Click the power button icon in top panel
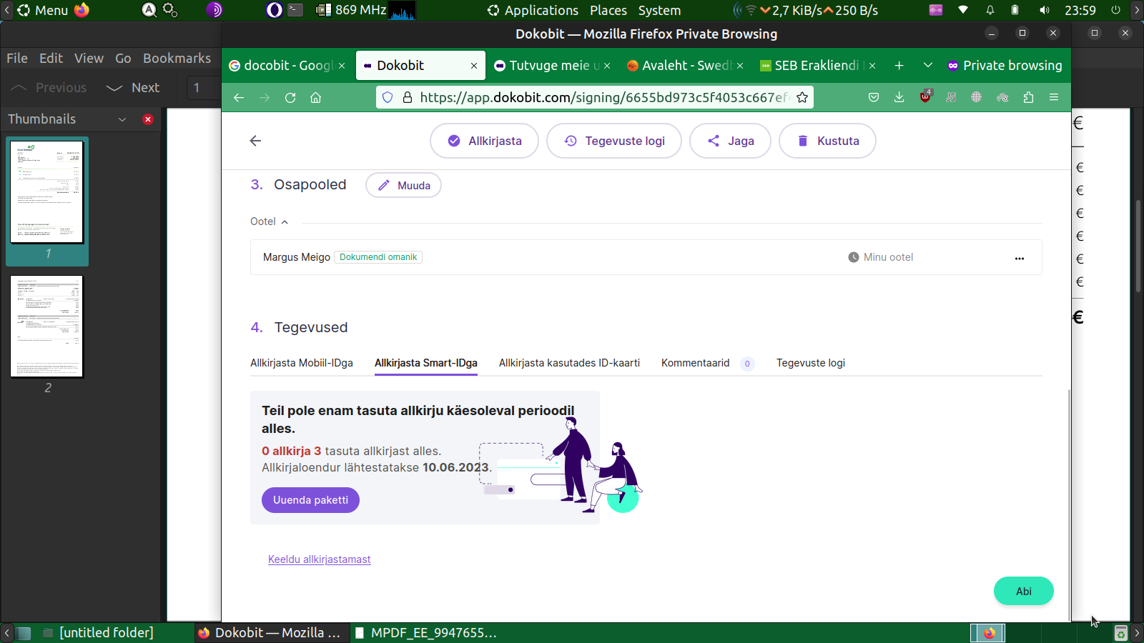The width and height of the screenshot is (1144, 643). pos(1115,10)
